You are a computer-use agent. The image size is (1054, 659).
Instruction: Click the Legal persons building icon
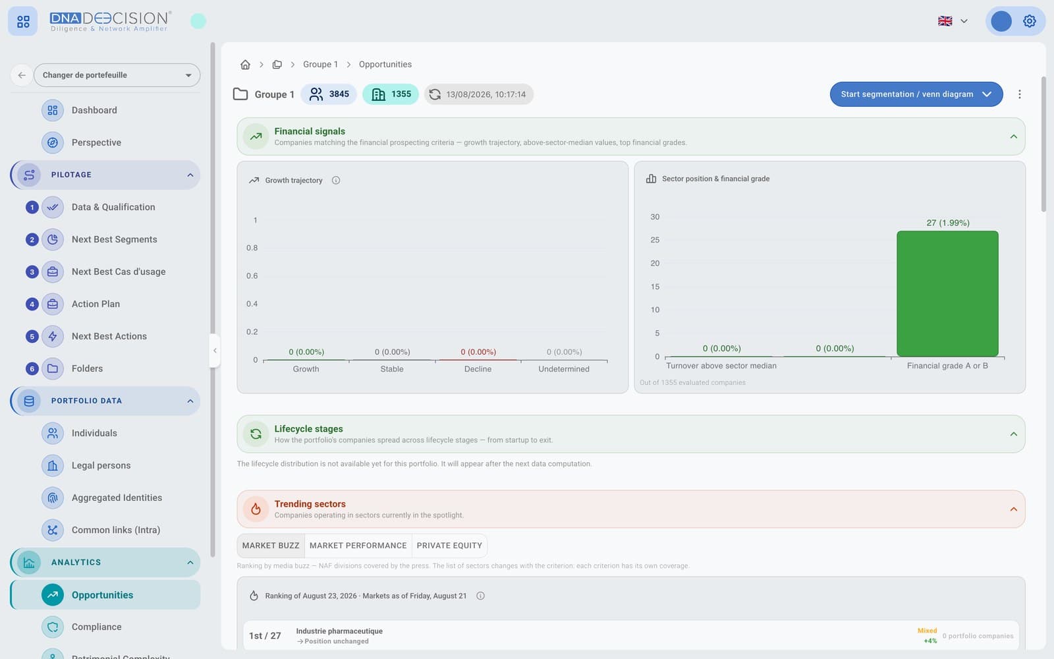pos(53,465)
